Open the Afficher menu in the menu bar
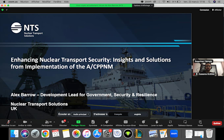224x140 pixels. (x=35, y=2)
